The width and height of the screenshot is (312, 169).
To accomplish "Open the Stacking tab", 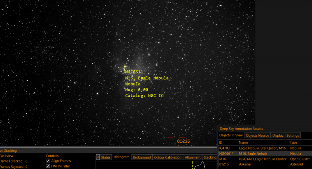I will 210,157.
